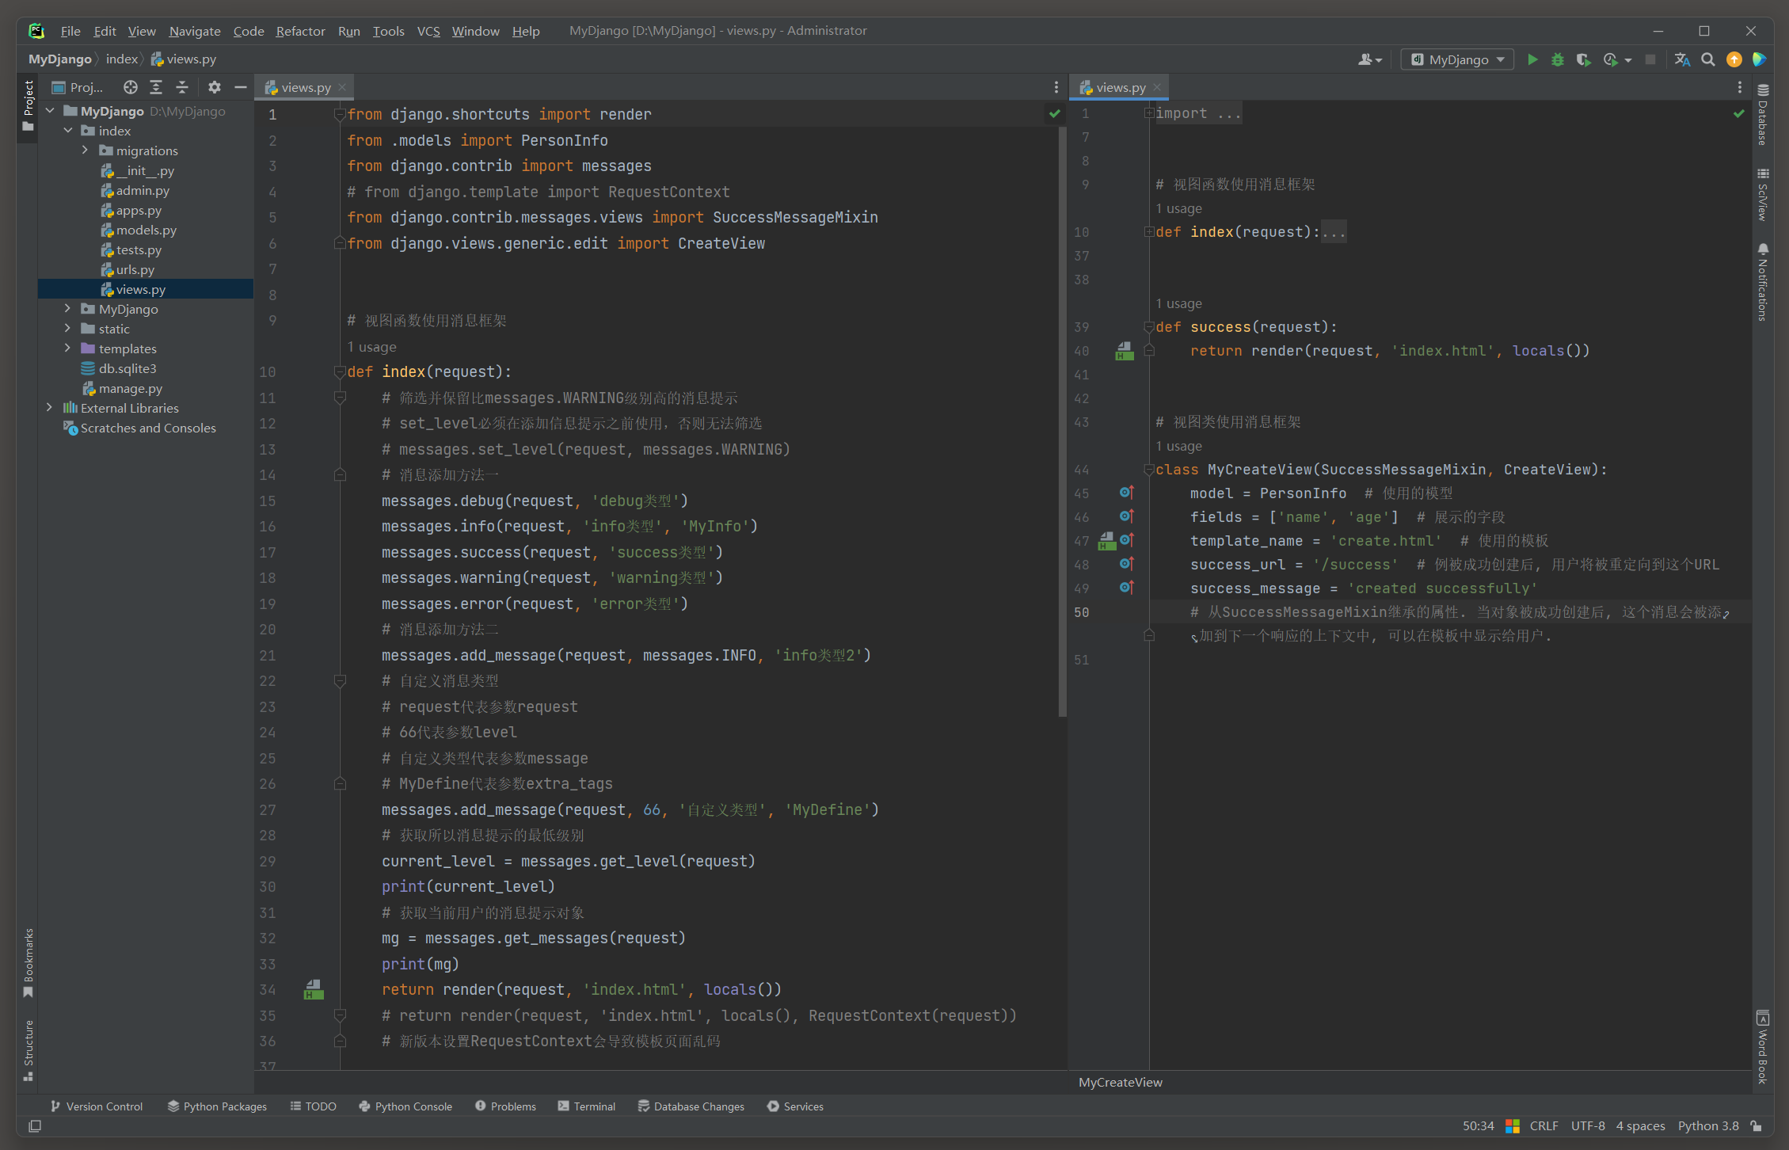Open the user account icon

click(1368, 59)
